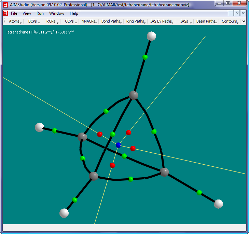
Task: Select the top gray carbon atom
Action: coord(134,95)
